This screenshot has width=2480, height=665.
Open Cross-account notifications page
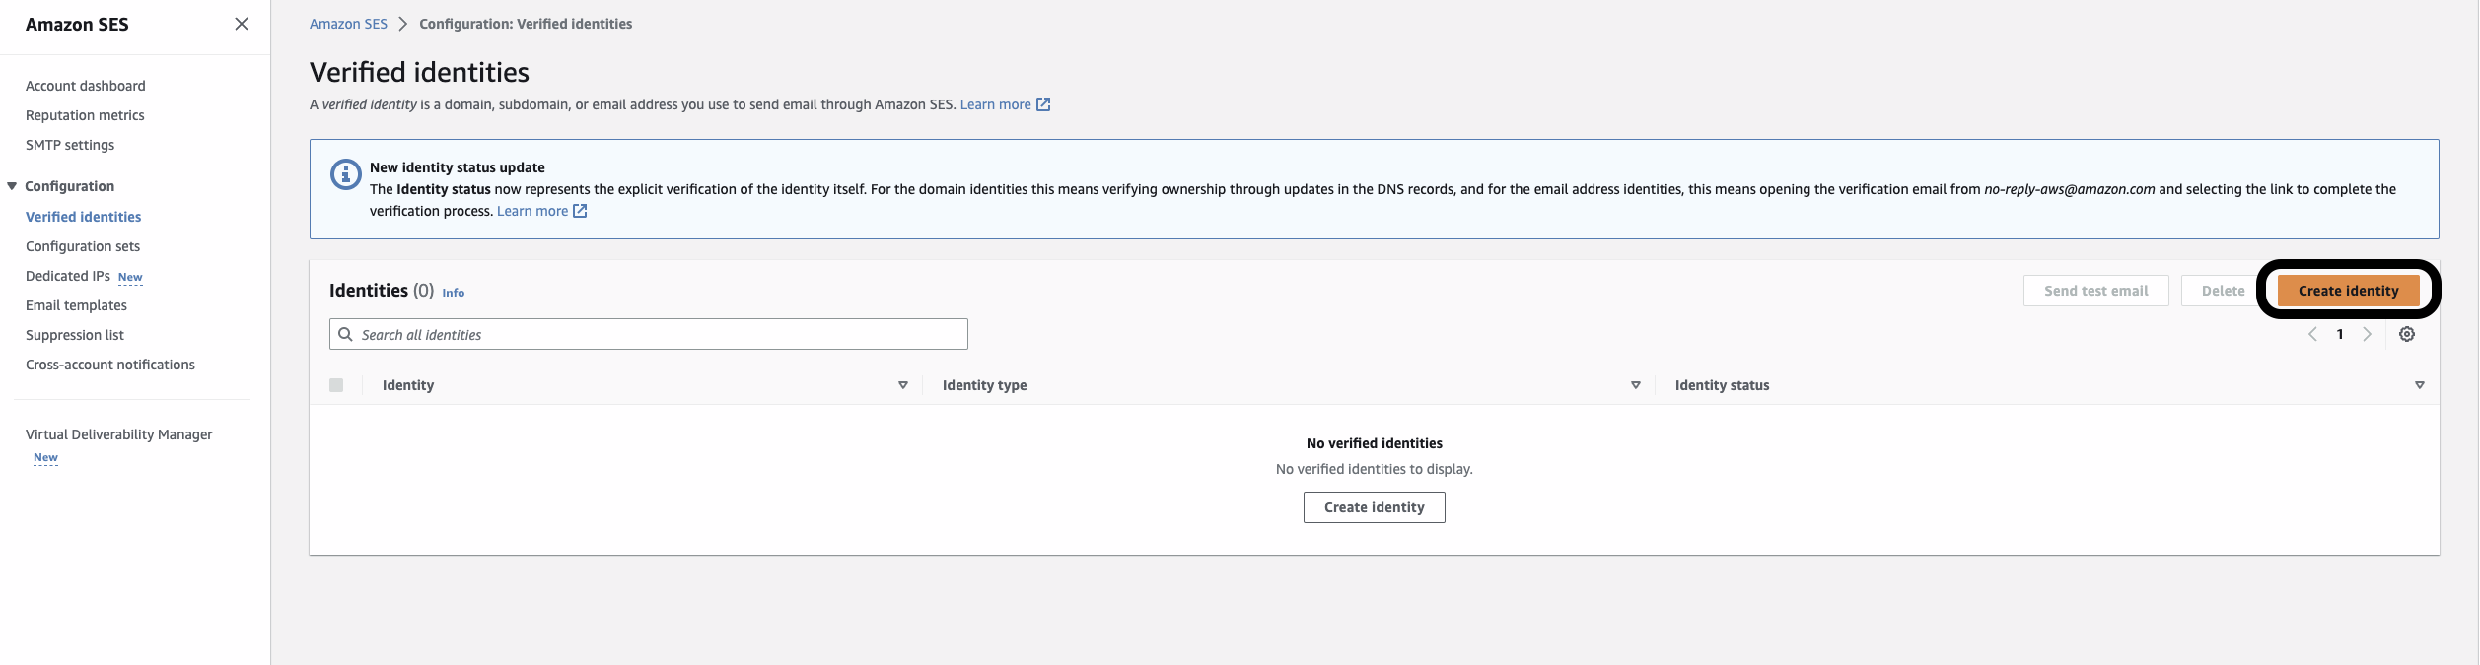coord(110,365)
